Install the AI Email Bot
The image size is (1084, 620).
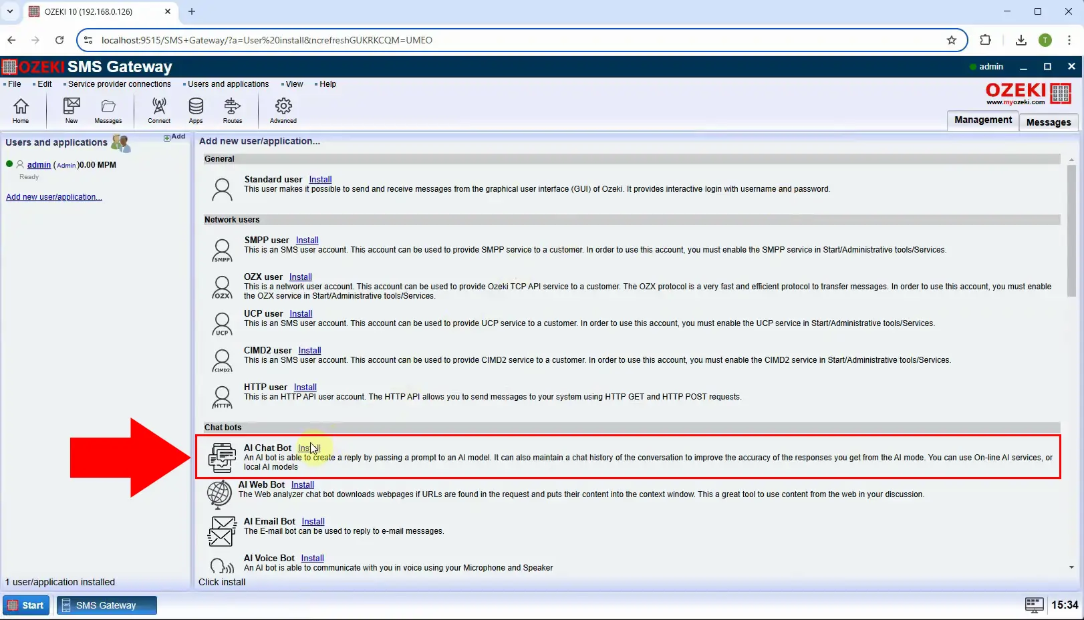[313, 522]
